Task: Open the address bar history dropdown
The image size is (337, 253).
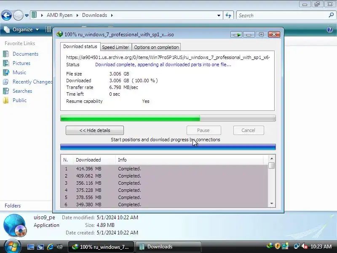Action: pyautogui.click(x=219, y=16)
